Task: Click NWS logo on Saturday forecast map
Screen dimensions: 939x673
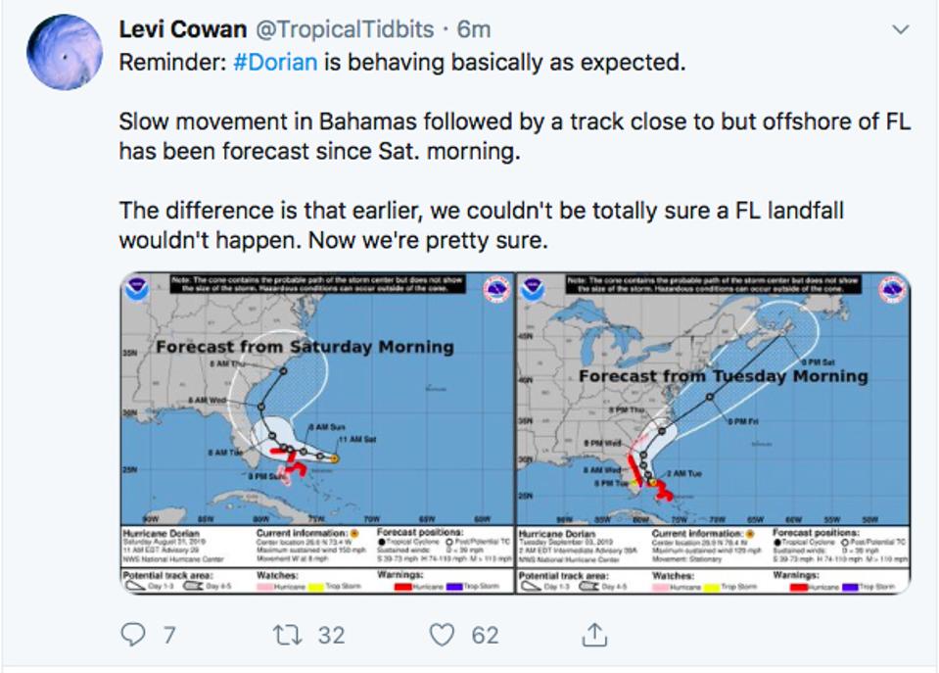Action: 496,290
